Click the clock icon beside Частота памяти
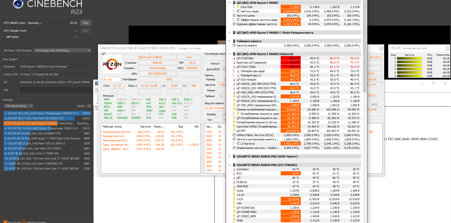 (234, 45)
